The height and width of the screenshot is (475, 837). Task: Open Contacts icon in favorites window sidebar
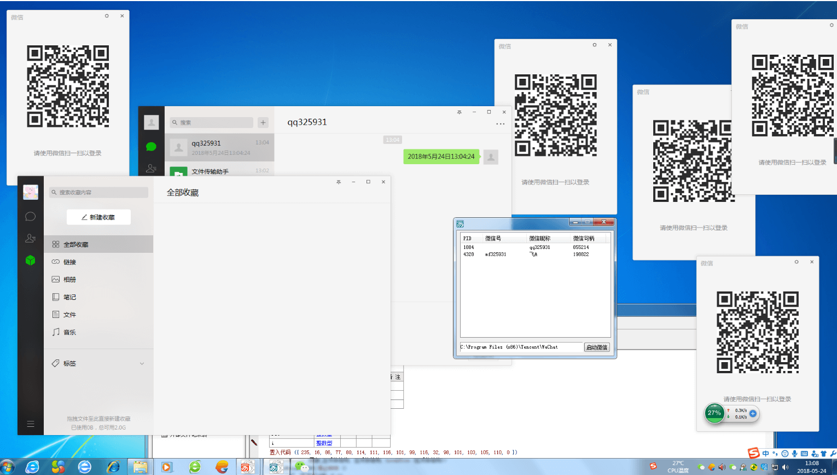30,239
